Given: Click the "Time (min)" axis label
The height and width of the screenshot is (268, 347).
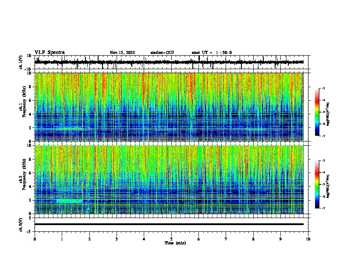Looking at the screenshot, I should click(175, 243).
